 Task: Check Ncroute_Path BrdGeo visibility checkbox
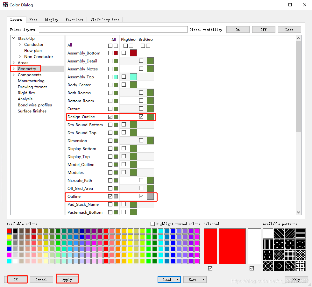tap(141, 180)
